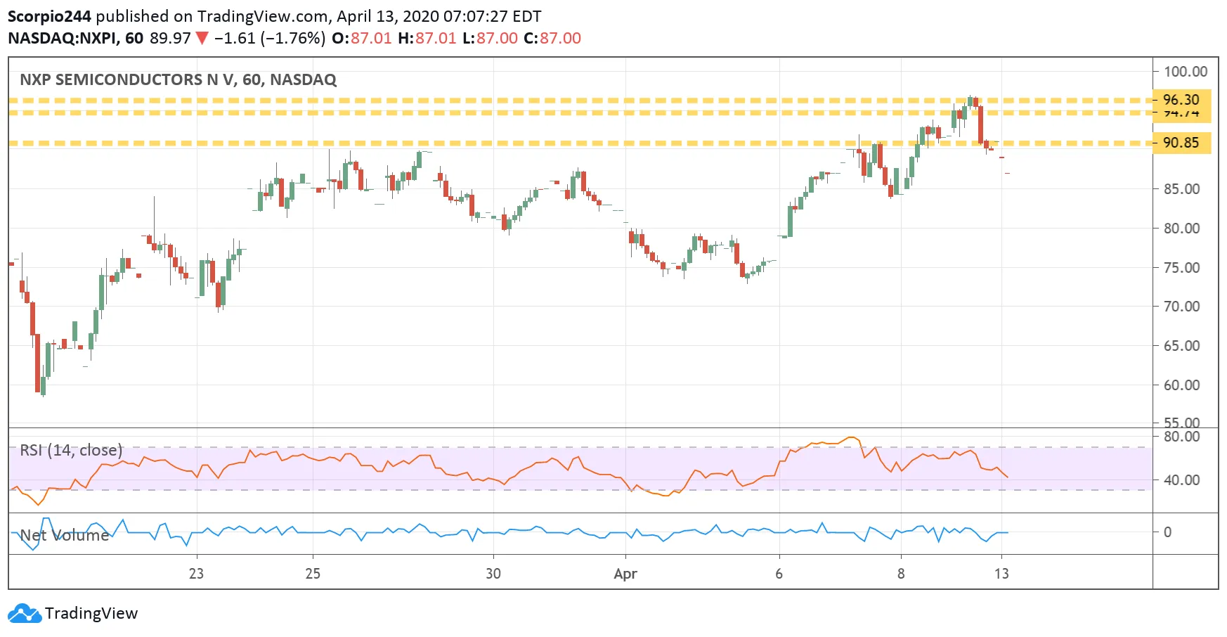Viewport: 1227px width, 637px height.
Task: Click the publish timestamp 'April 13, 2020 07:07:27 EDT'
Action: (439, 16)
